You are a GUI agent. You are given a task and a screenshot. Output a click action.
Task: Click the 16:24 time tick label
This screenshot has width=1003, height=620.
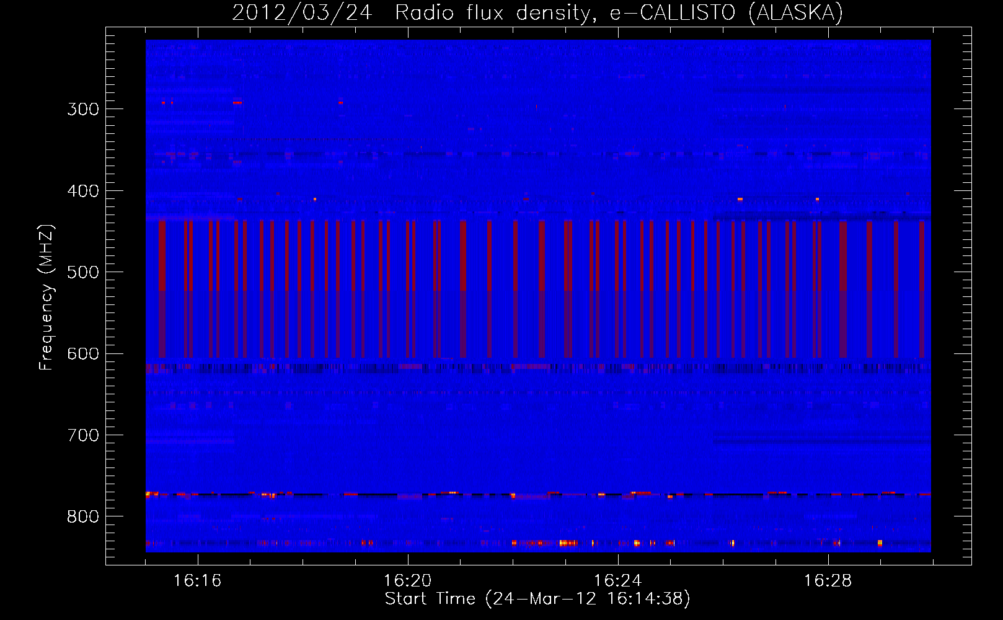[x=617, y=581]
